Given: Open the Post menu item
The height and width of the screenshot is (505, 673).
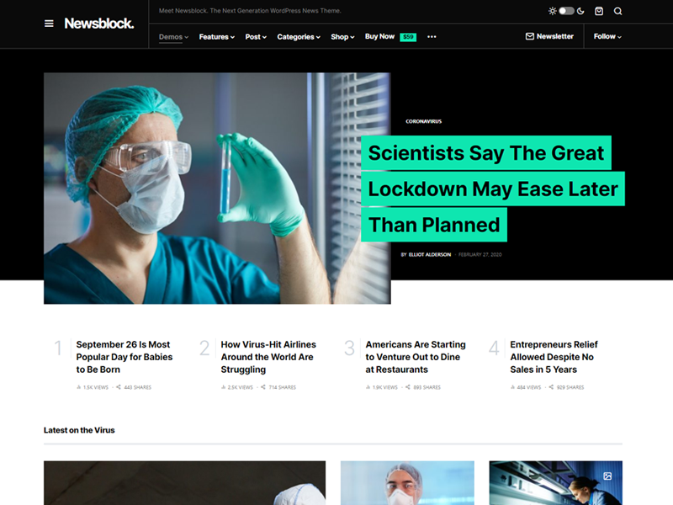Looking at the screenshot, I should (x=256, y=37).
